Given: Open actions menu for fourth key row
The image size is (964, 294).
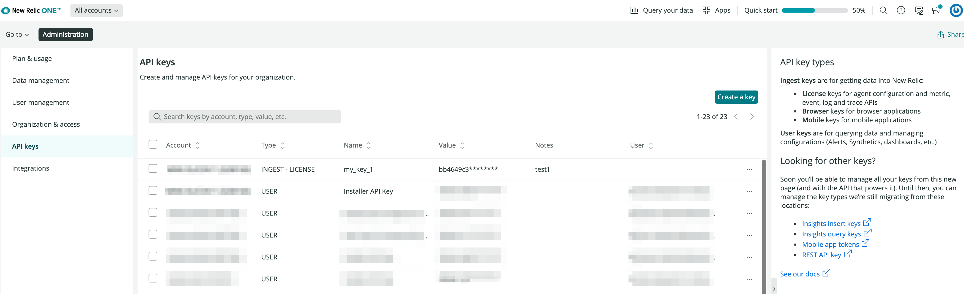Looking at the screenshot, I should point(749,235).
